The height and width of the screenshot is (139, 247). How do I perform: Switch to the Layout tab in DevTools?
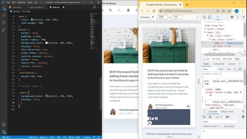coord(232,64)
